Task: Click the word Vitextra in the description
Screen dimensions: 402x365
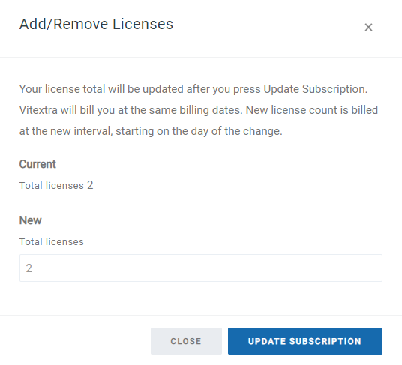Action: point(38,110)
